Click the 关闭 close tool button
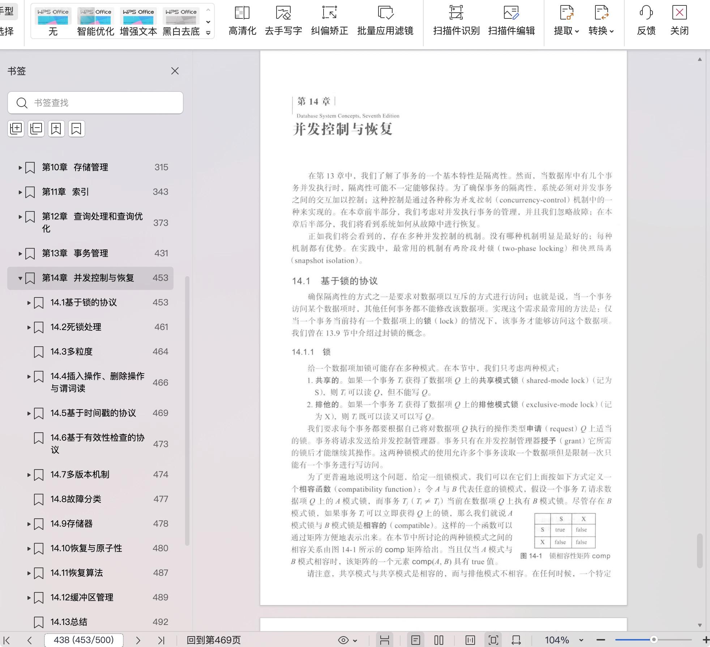This screenshot has width=710, height=647. pos(679,21)
